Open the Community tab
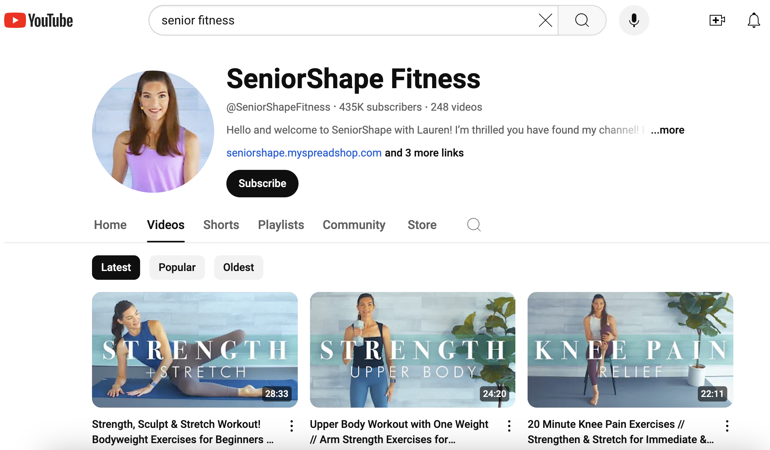The width and height of the screenshot is (770, 450). [x=354, y=225]
